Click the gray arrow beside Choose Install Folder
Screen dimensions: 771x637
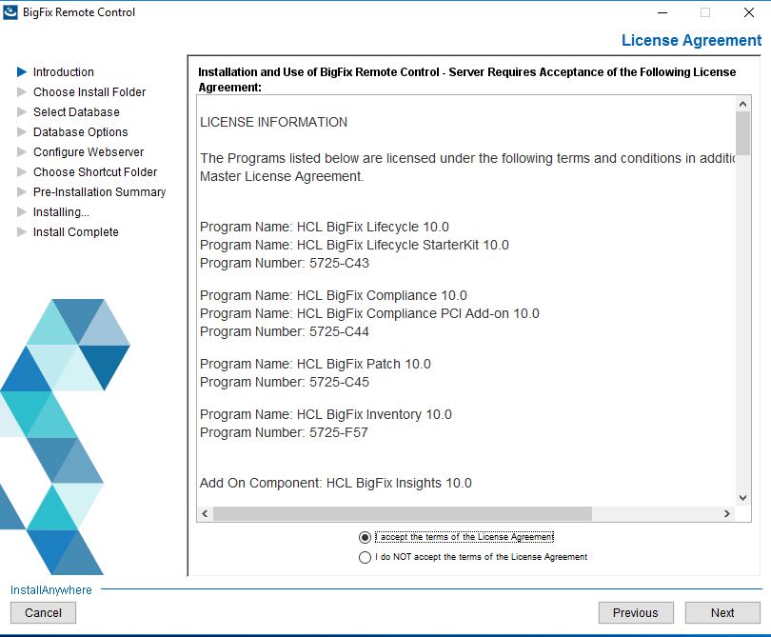tap(22, 92)
